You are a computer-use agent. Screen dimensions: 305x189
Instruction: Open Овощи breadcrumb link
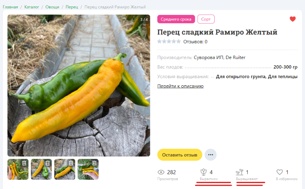click(52, 7)
